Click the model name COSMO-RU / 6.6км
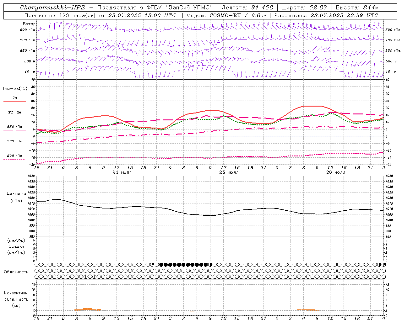This screenshot has height=321, width=402. coord(238,15)
